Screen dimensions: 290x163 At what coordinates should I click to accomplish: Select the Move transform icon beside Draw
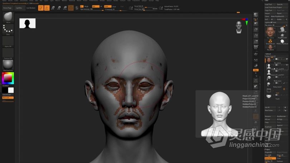point(53,8)
